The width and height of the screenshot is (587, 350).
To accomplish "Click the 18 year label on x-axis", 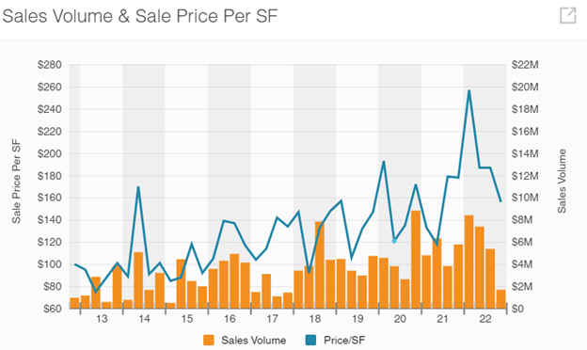I will click(314, 319).
